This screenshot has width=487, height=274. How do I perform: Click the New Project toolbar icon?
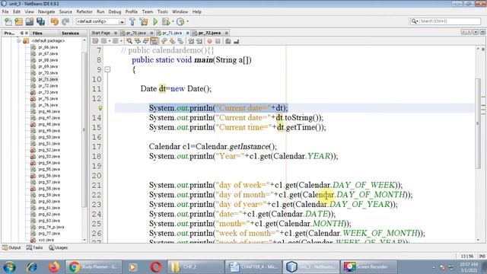point(18,21)
